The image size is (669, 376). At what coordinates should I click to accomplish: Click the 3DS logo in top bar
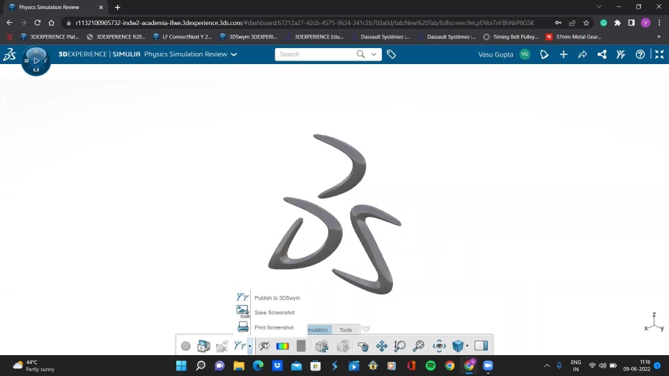(x=9, y=54)
